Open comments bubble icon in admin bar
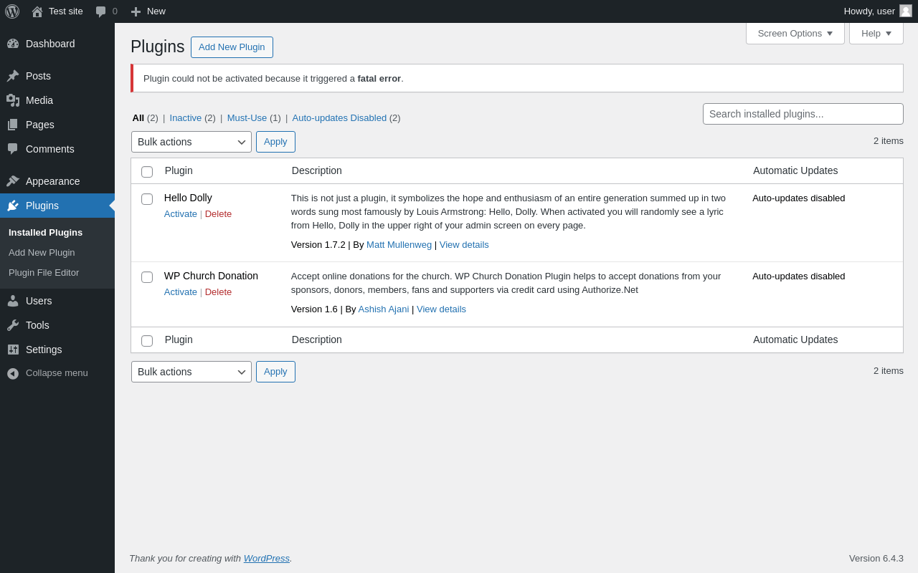This screenshot has height=573, width=918. 100,11
